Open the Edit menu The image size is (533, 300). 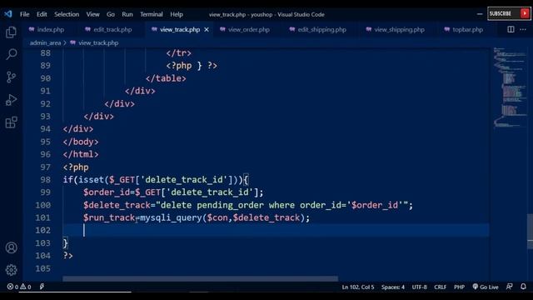(42, 14)
